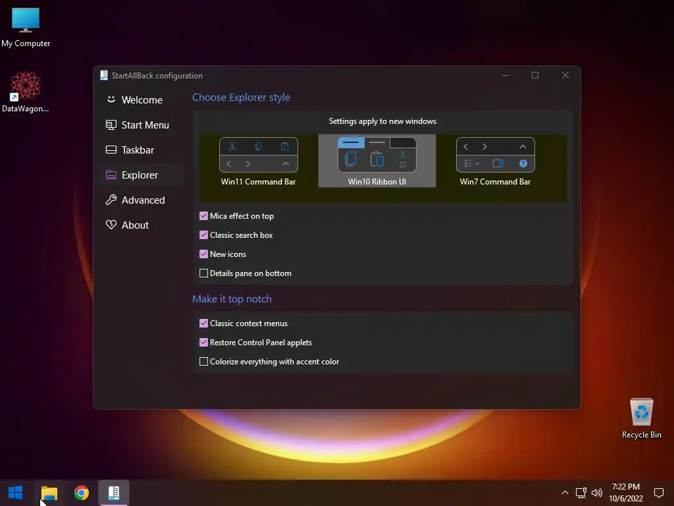Open the volume tray icon
This screenshot has width=674, height=506.
596,493
